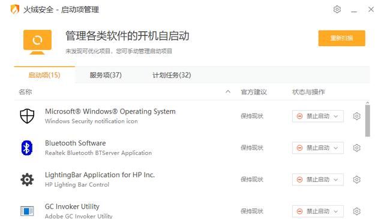Open gear settings for Windows Security row

click(356, 116)
